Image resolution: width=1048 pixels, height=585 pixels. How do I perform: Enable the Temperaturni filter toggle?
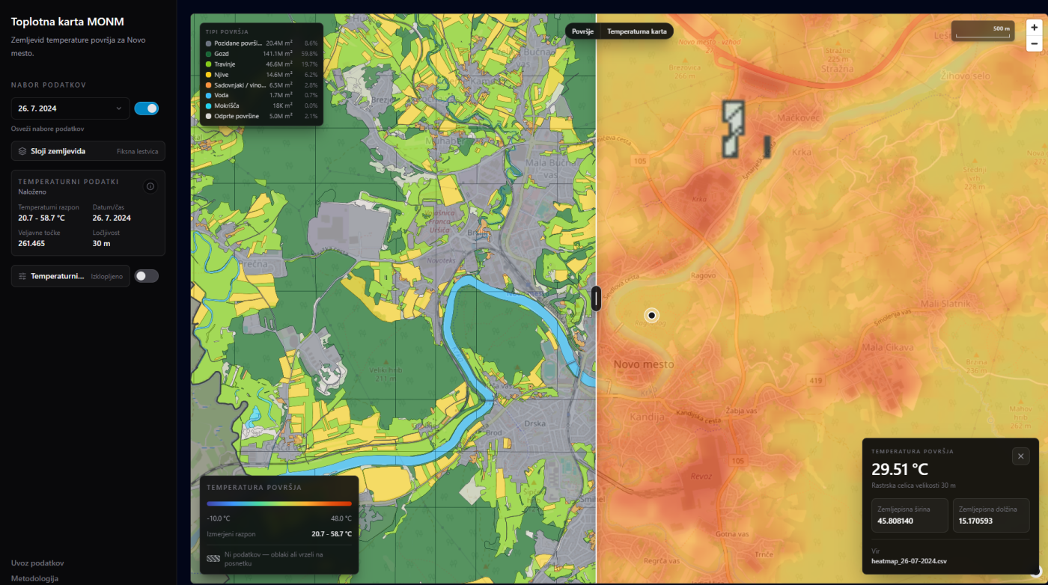coord(146,276)
